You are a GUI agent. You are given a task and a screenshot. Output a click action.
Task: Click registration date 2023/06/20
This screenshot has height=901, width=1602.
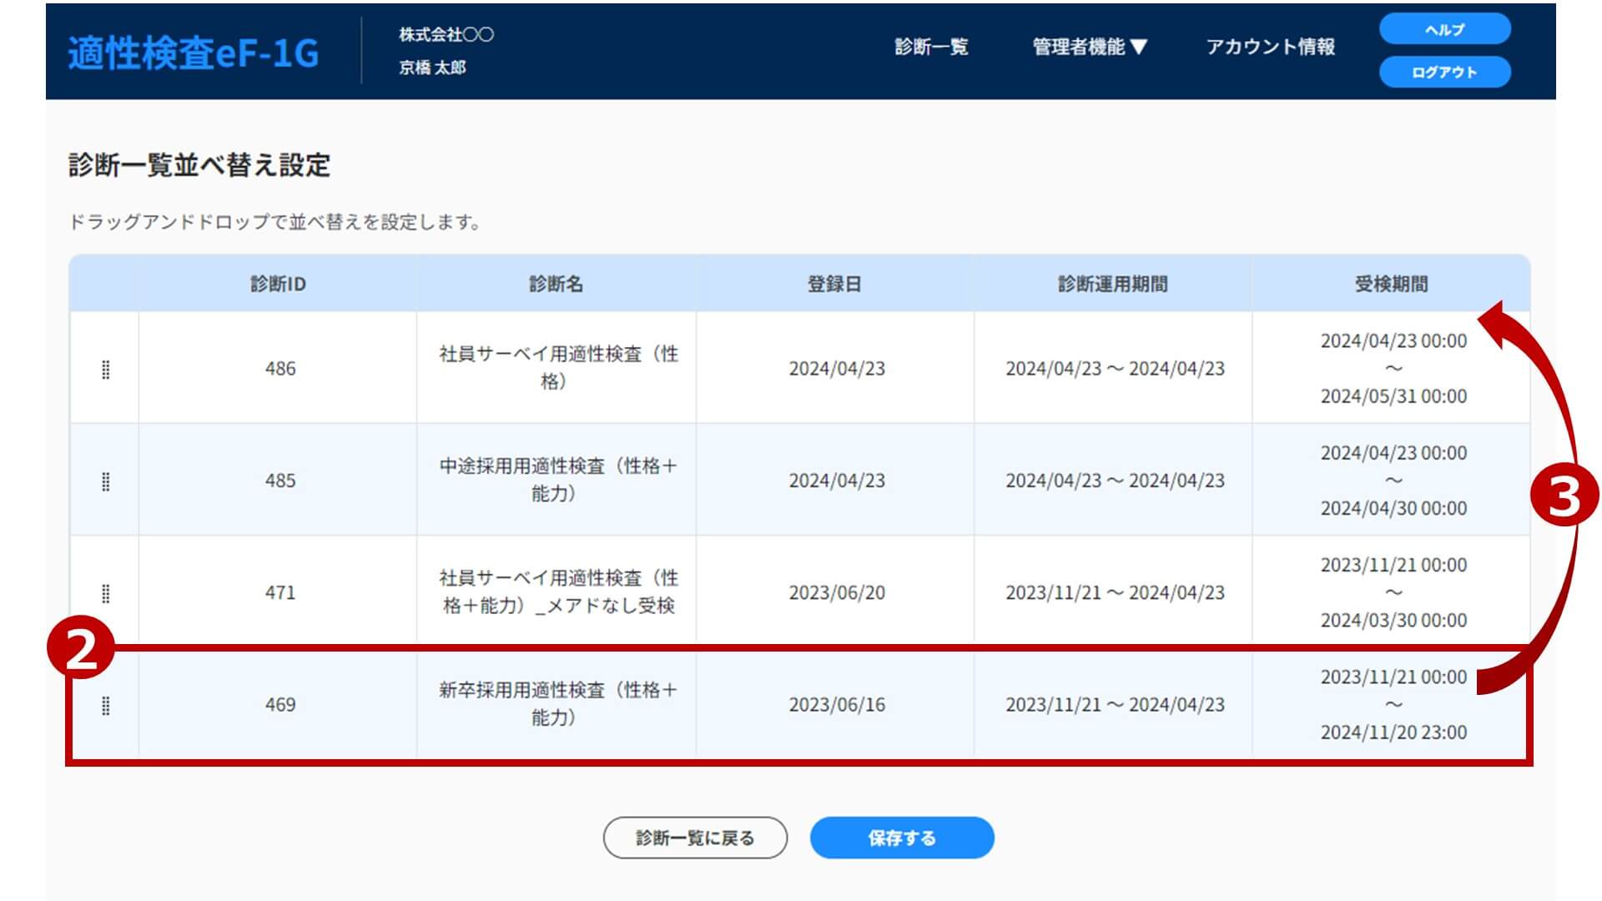[x=837, y=592]
